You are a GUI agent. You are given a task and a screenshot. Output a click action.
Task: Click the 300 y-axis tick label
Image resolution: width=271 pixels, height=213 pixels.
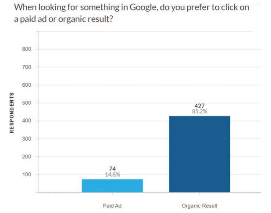tap(26, 139)
